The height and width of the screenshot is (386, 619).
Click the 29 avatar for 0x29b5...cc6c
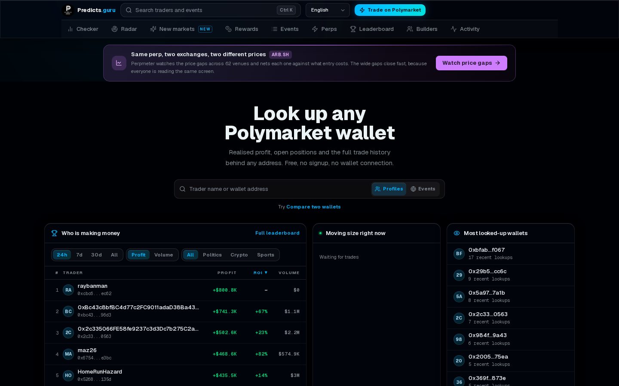tap(459, 275)
